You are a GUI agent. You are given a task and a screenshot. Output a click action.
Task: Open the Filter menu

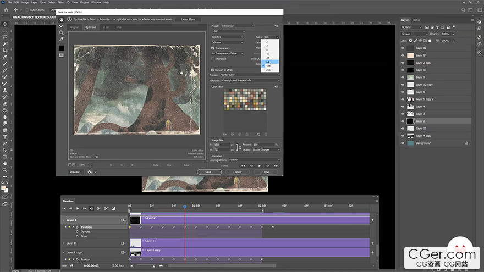[61, 2]
